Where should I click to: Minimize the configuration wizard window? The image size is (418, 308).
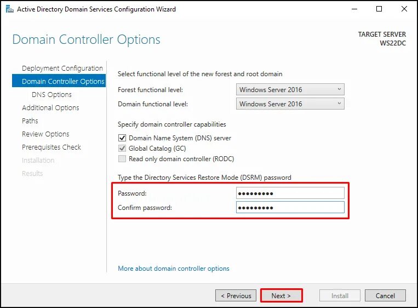pyautogui.click(x=354, y=9)
